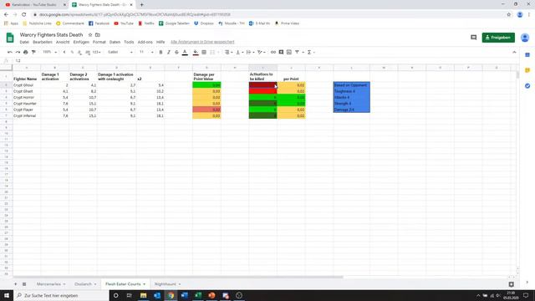Open Google Tasks side panel icon
The width and height of the screenshot is (535, 301).
pyautogui.click(x=527, y=85)
